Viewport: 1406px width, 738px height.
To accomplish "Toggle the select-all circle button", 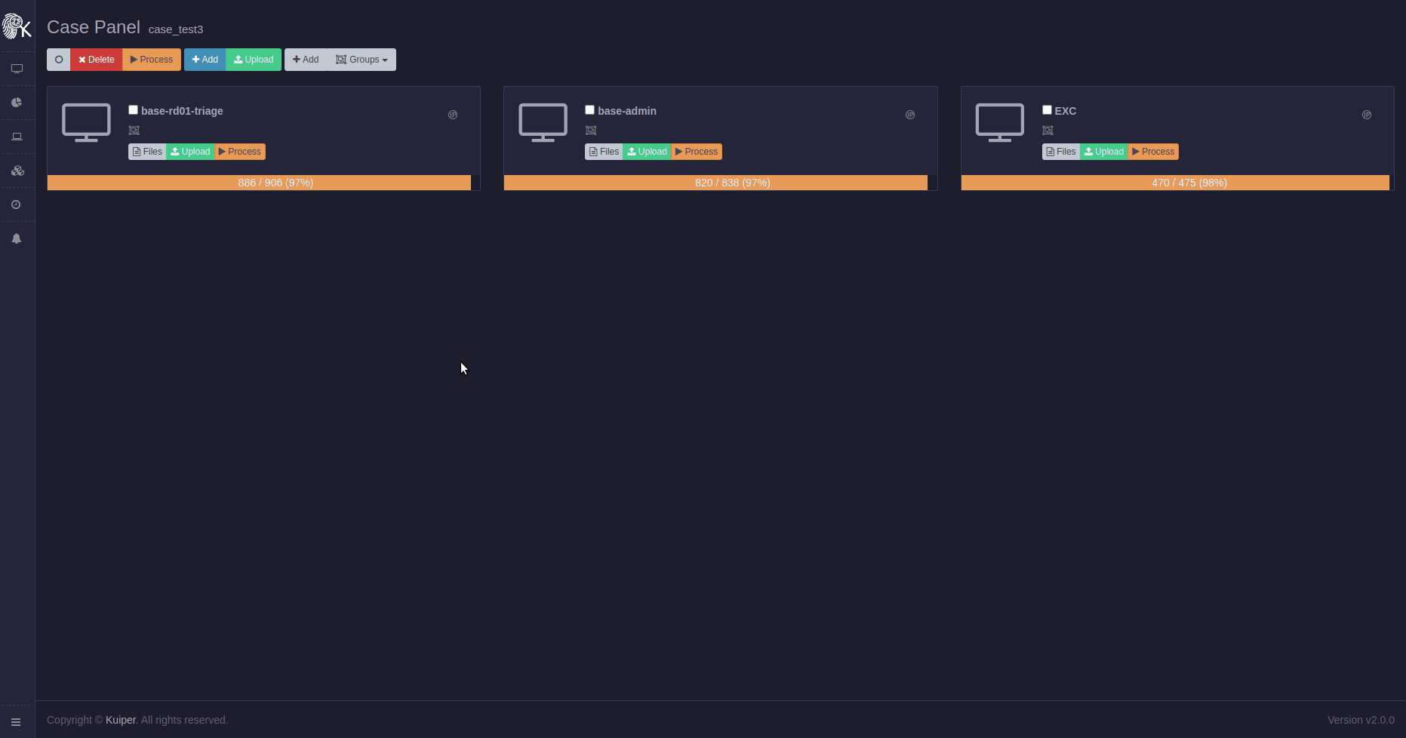I will (x=59, y=60).
